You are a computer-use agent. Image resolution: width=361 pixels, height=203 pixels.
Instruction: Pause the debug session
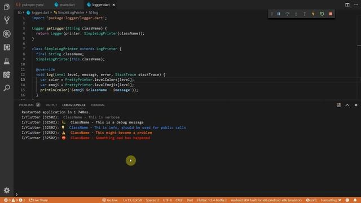279,14
